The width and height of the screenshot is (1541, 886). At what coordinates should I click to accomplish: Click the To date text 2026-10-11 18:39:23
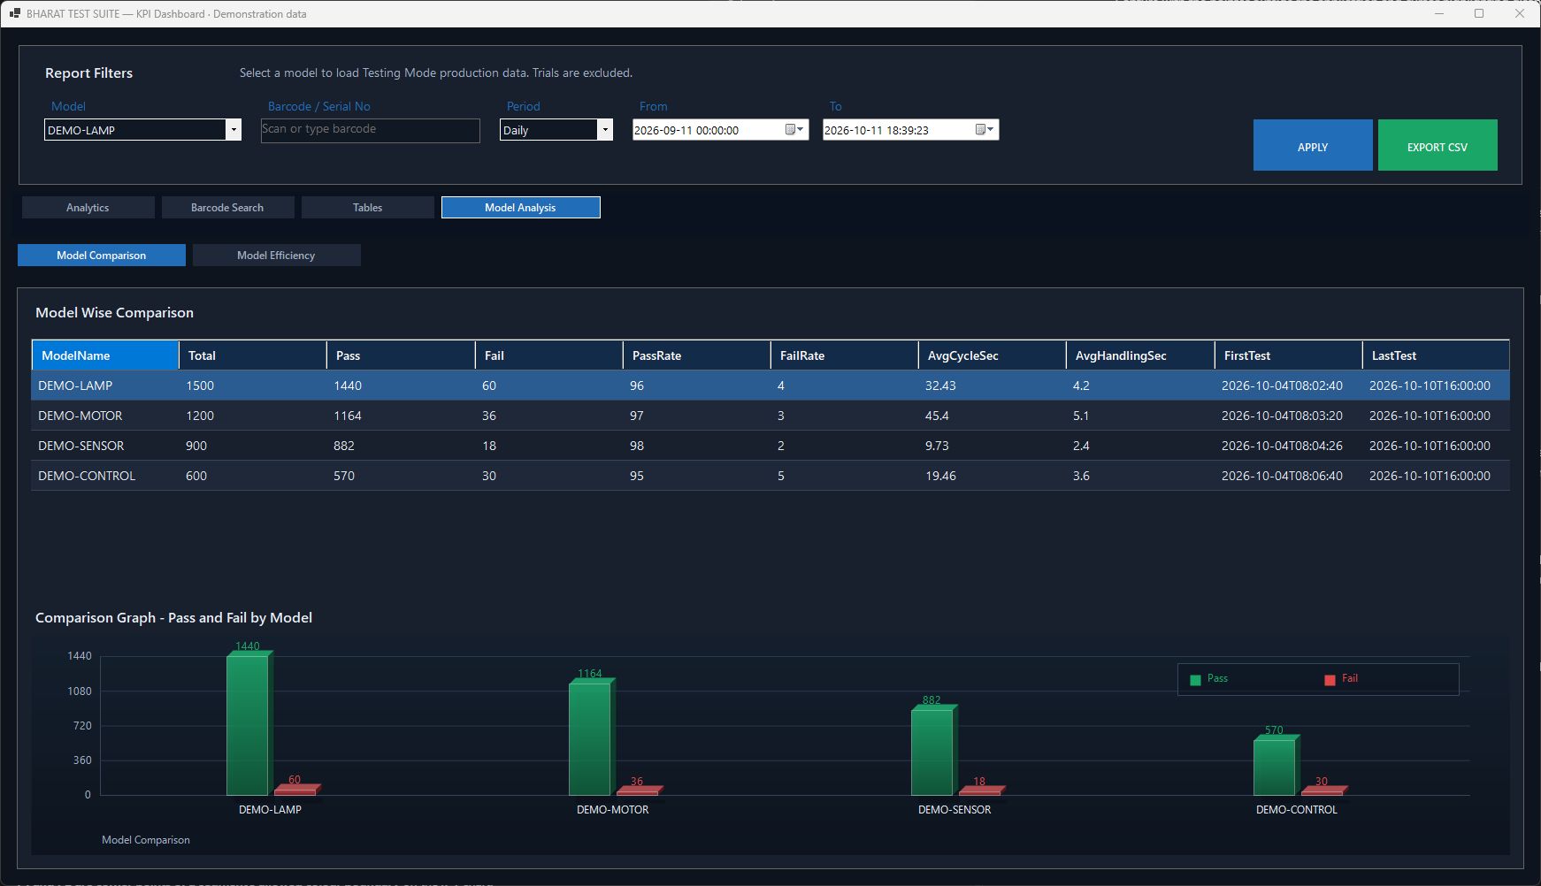coord(877,130)
